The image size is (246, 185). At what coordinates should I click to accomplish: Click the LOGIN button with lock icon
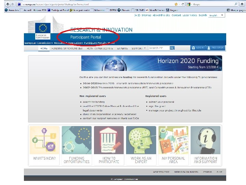(198, 48)
